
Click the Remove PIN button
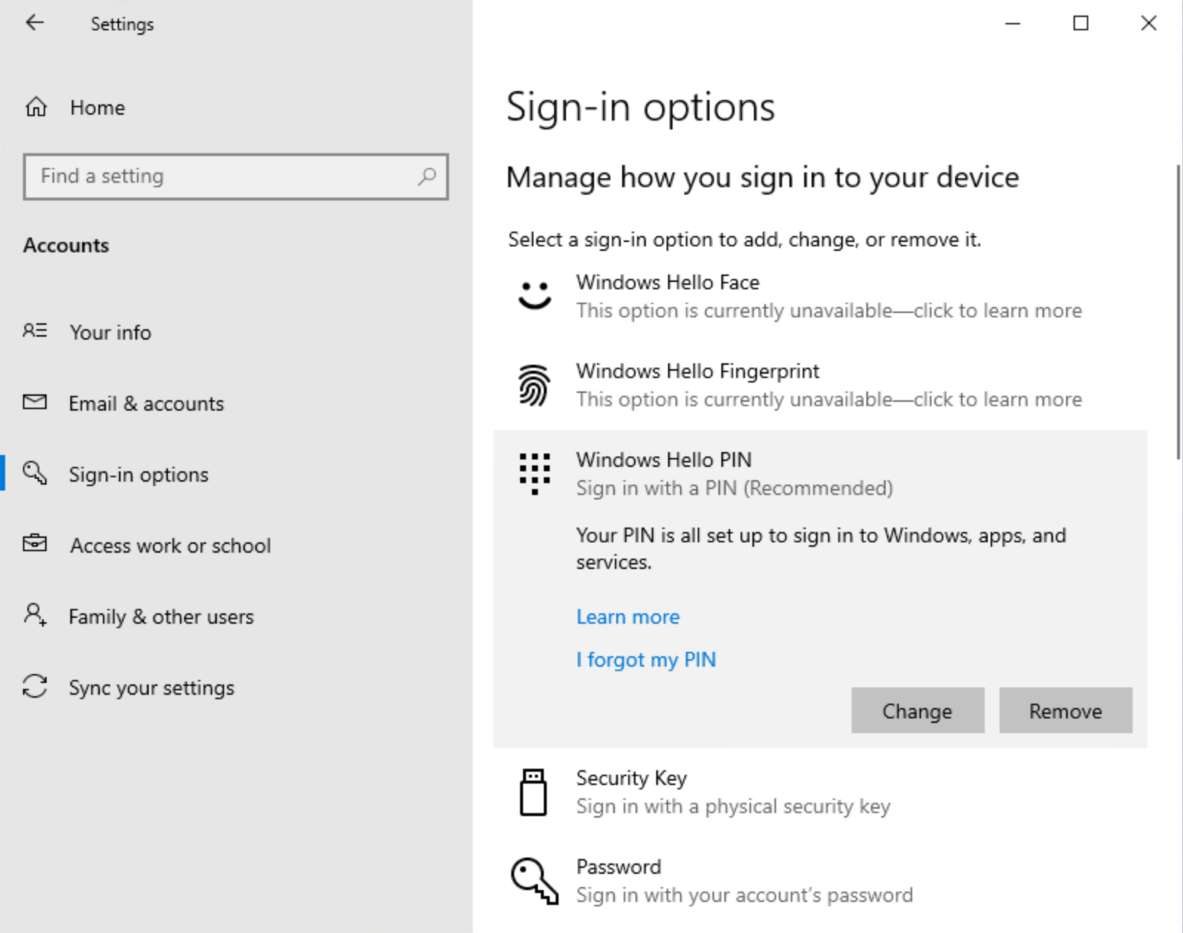pos(1065,710)
